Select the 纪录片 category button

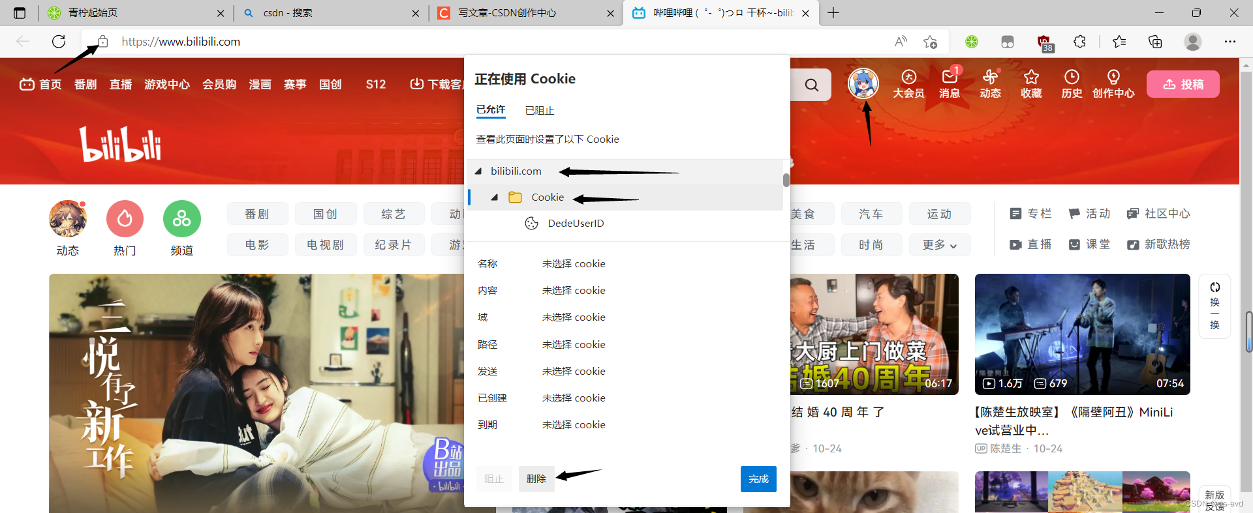[394, 245]
